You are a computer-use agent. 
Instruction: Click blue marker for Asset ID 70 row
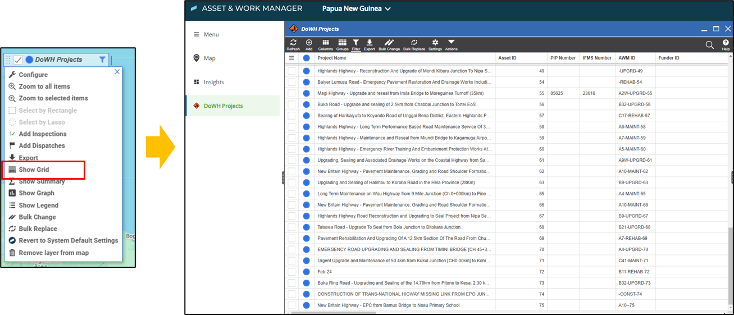pos(307,249)
